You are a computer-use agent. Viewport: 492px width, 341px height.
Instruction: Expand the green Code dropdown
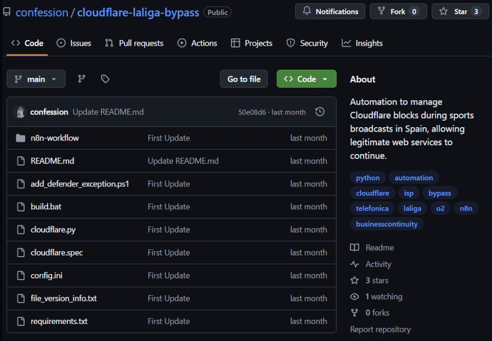point(307,79)
